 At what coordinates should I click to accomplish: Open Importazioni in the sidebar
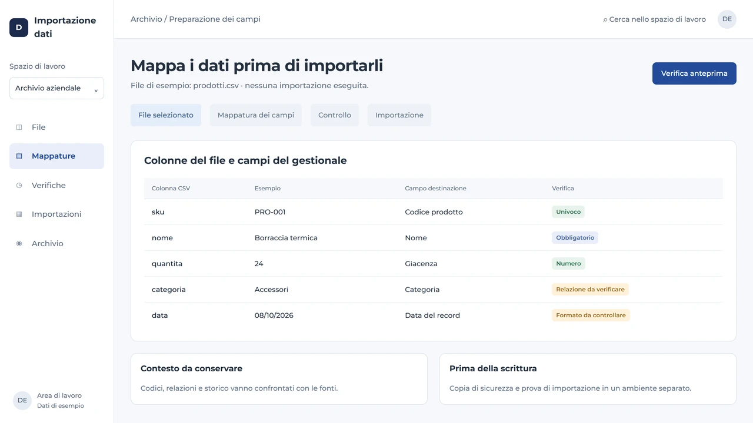(x=56, y=214)
